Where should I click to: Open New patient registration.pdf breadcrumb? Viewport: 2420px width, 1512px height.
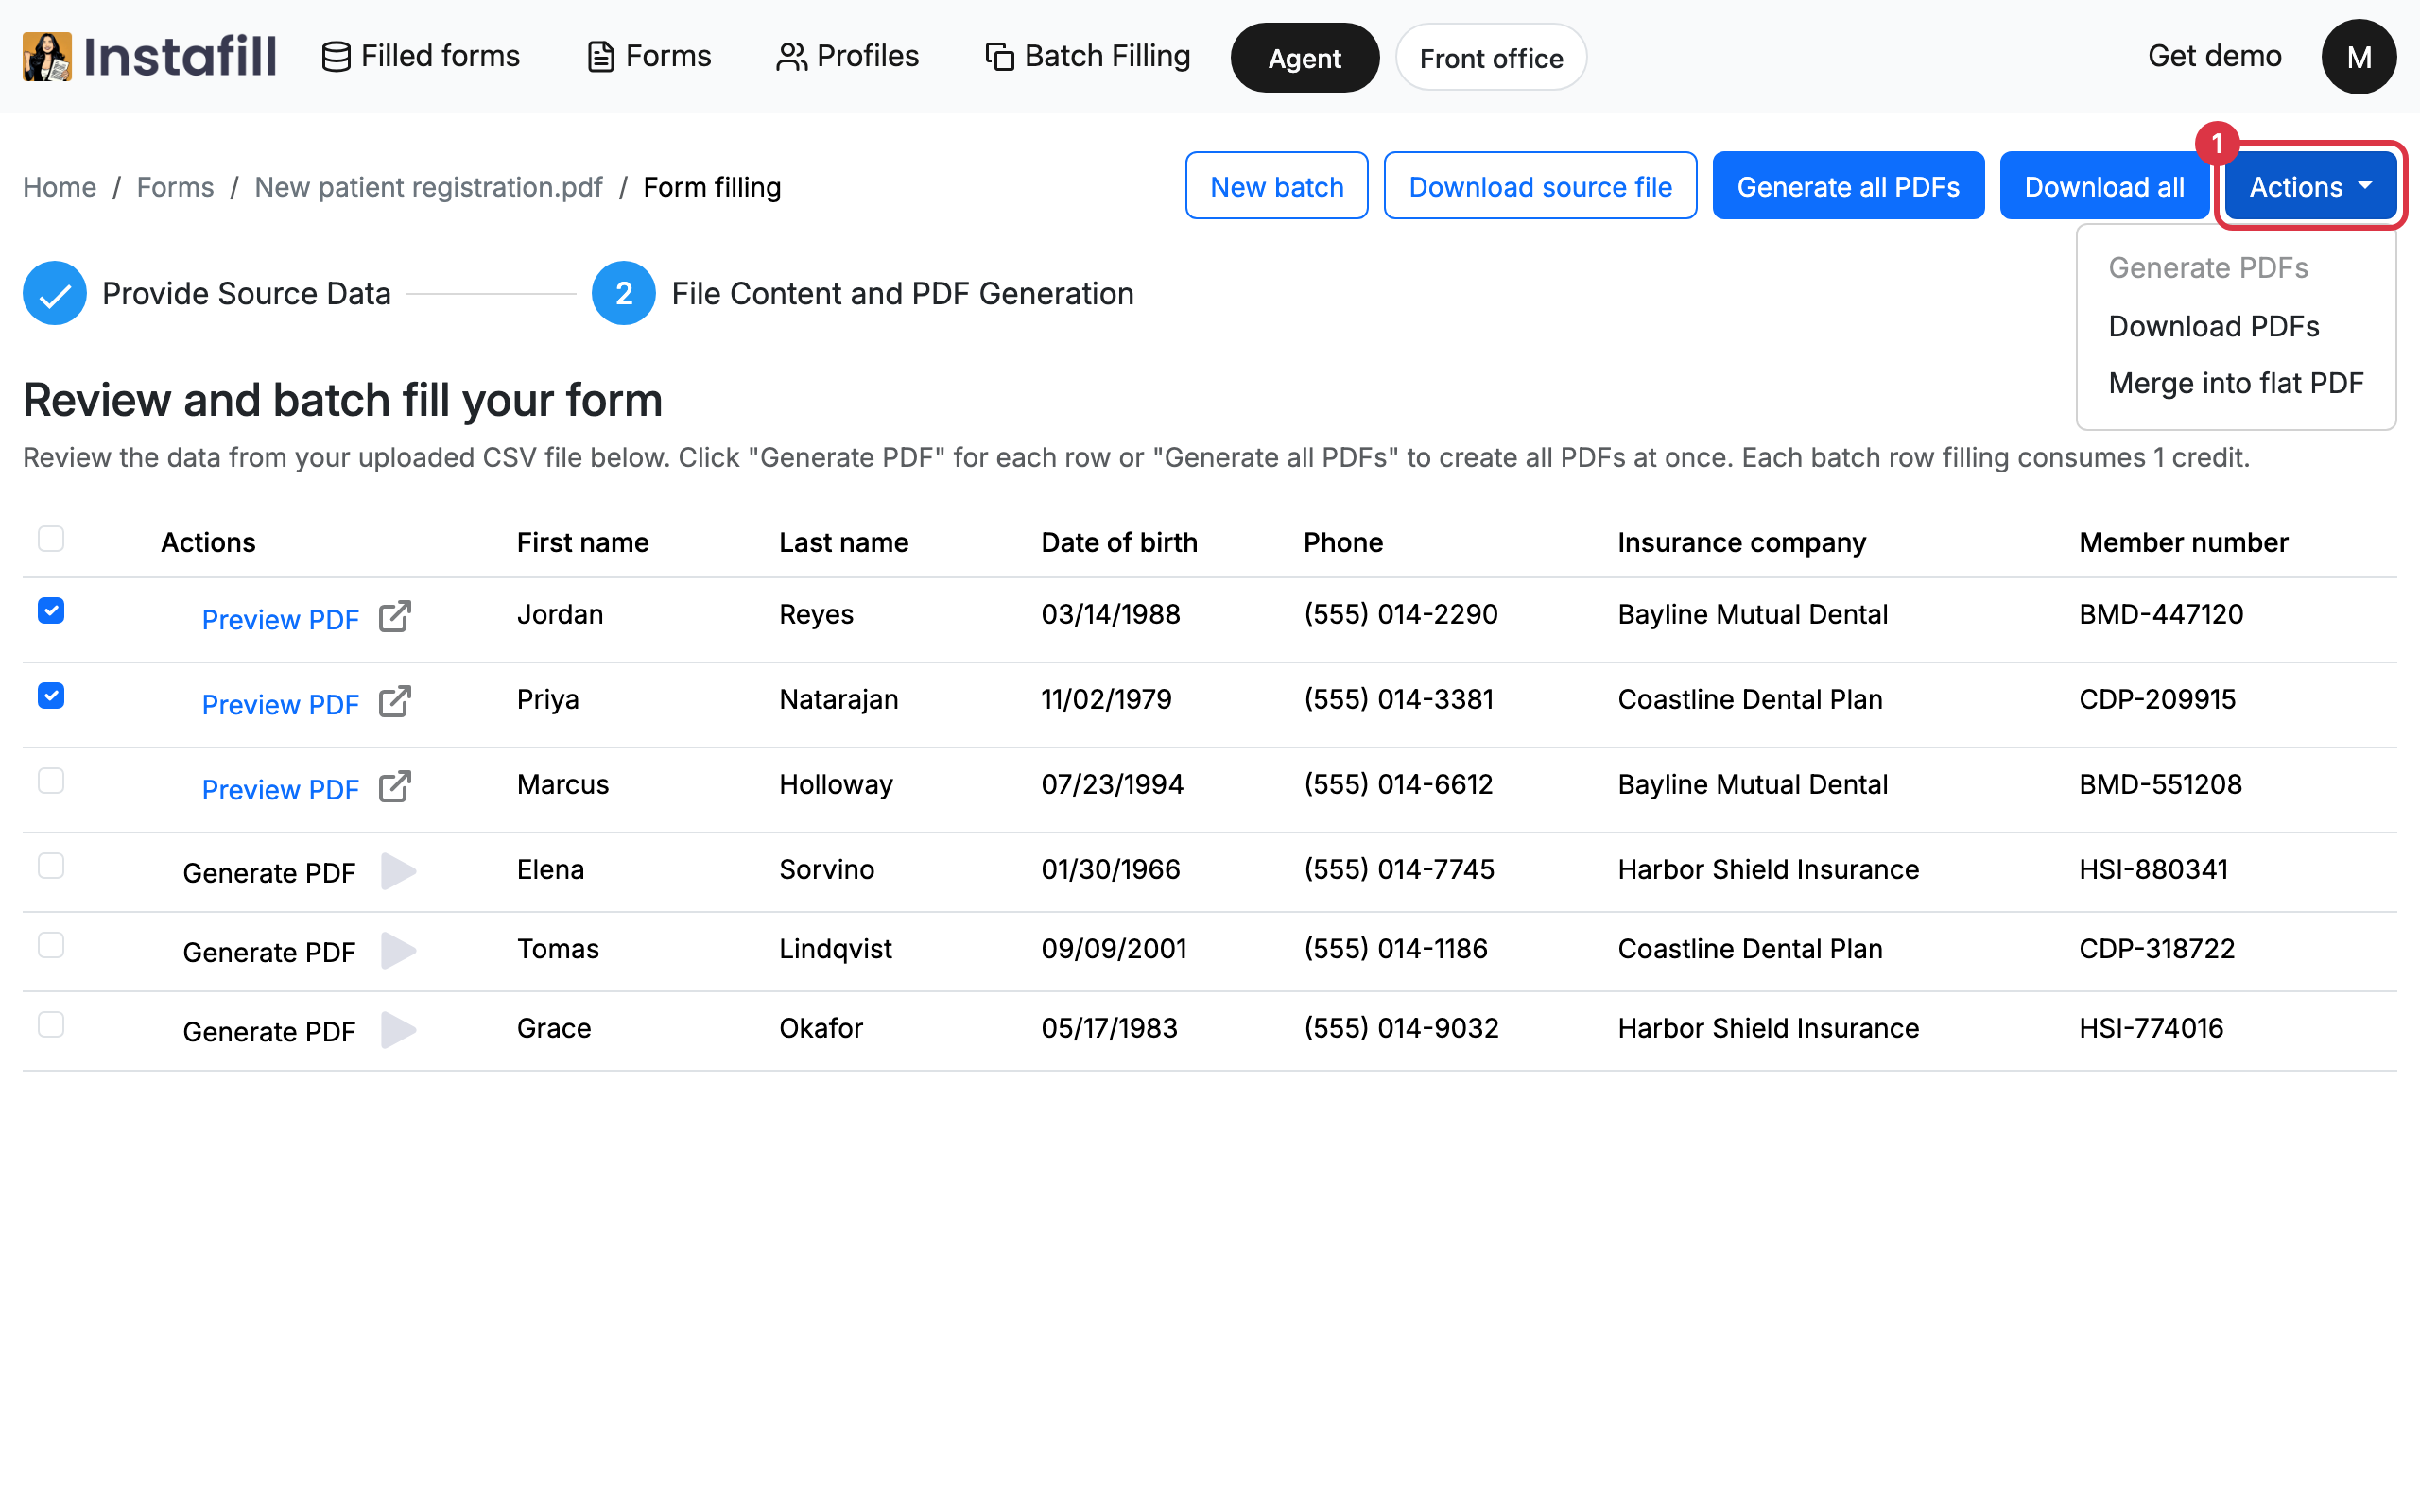(428, 187)
